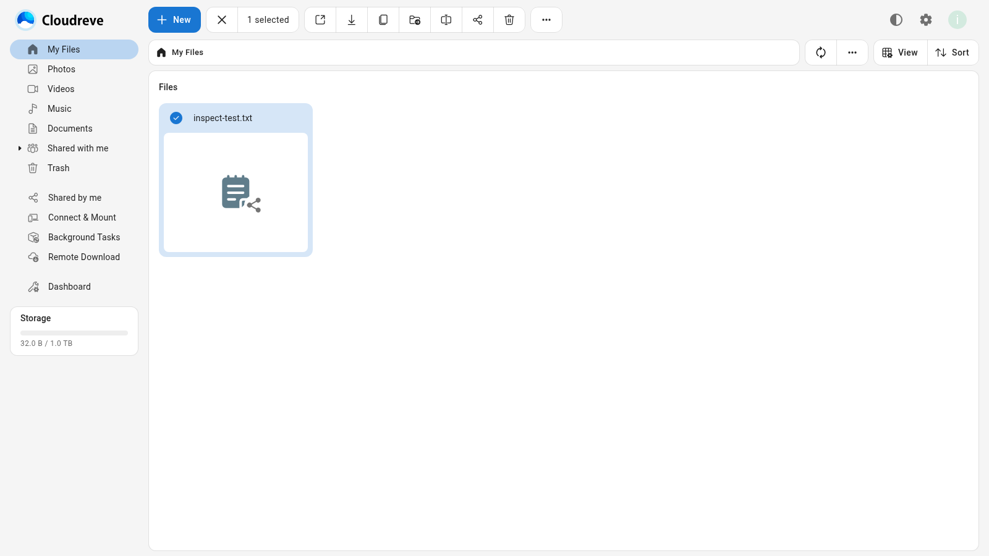Toggle dark mode theme icon
Image resolution: width=989 pixels, height=556 pixels.
[x=896, y=20]
